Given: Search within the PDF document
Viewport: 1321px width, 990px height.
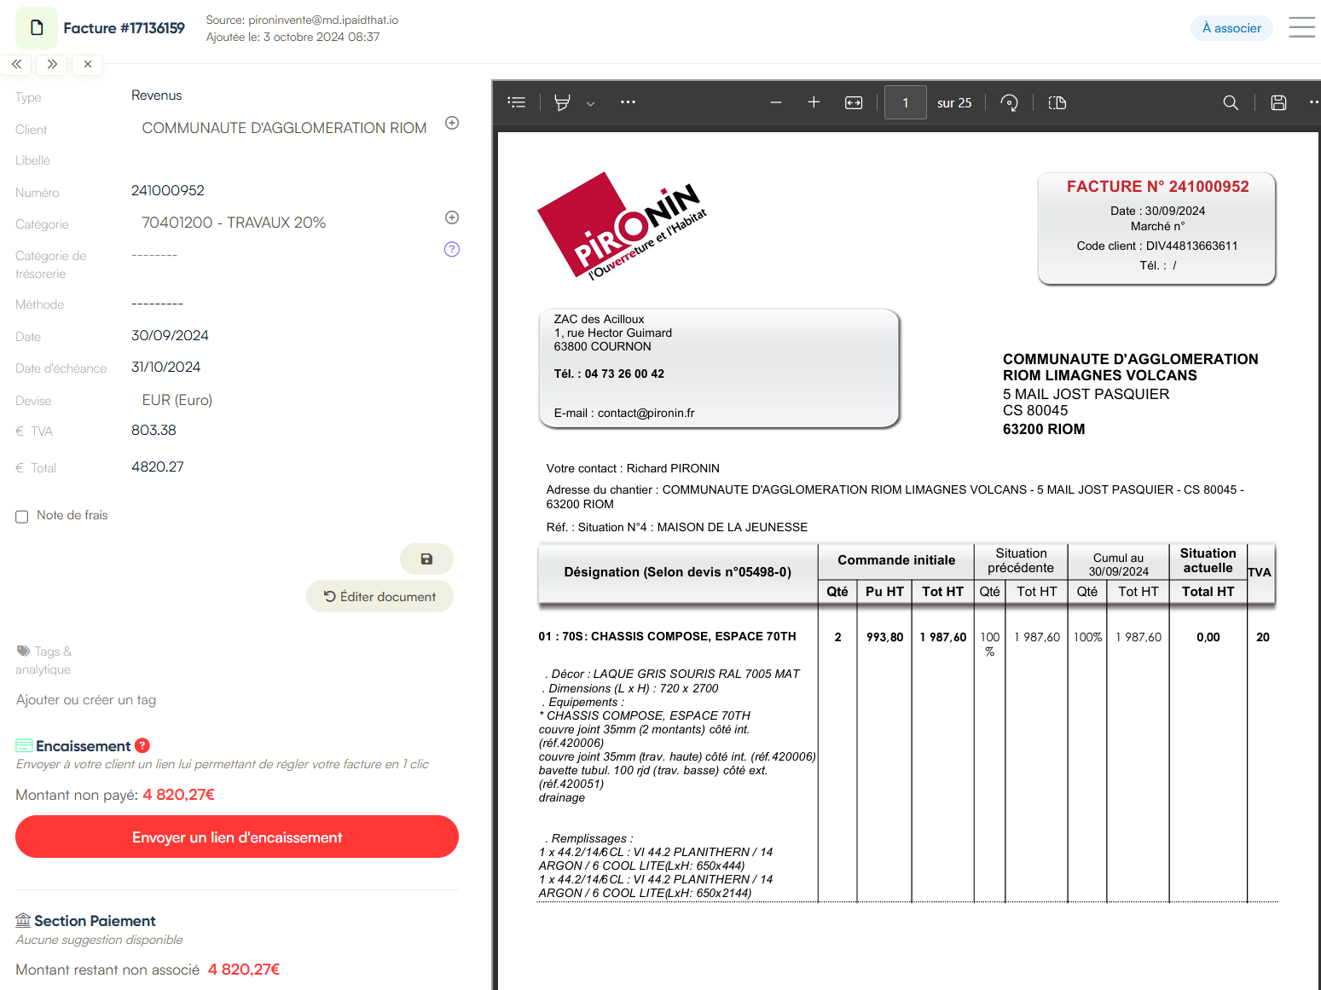Looking at the screenshot, I should (1231, 102).
